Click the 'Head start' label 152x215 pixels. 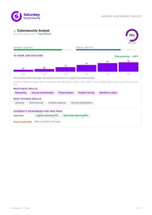(19, 115)
